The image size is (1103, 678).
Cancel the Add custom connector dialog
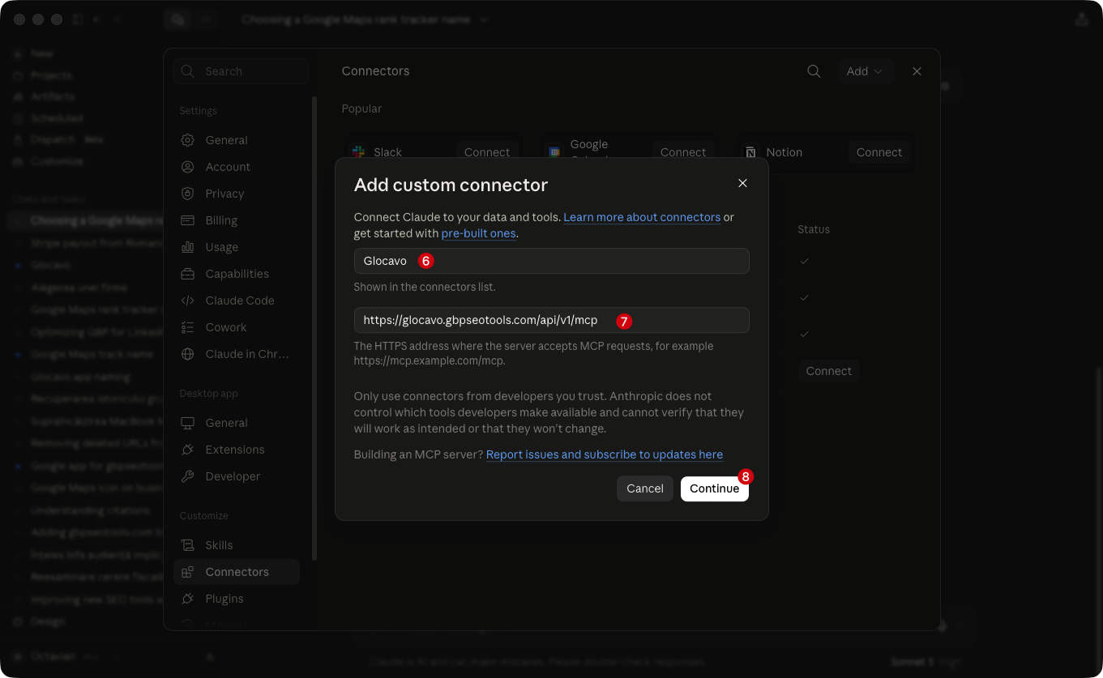[x=645, y=488]
